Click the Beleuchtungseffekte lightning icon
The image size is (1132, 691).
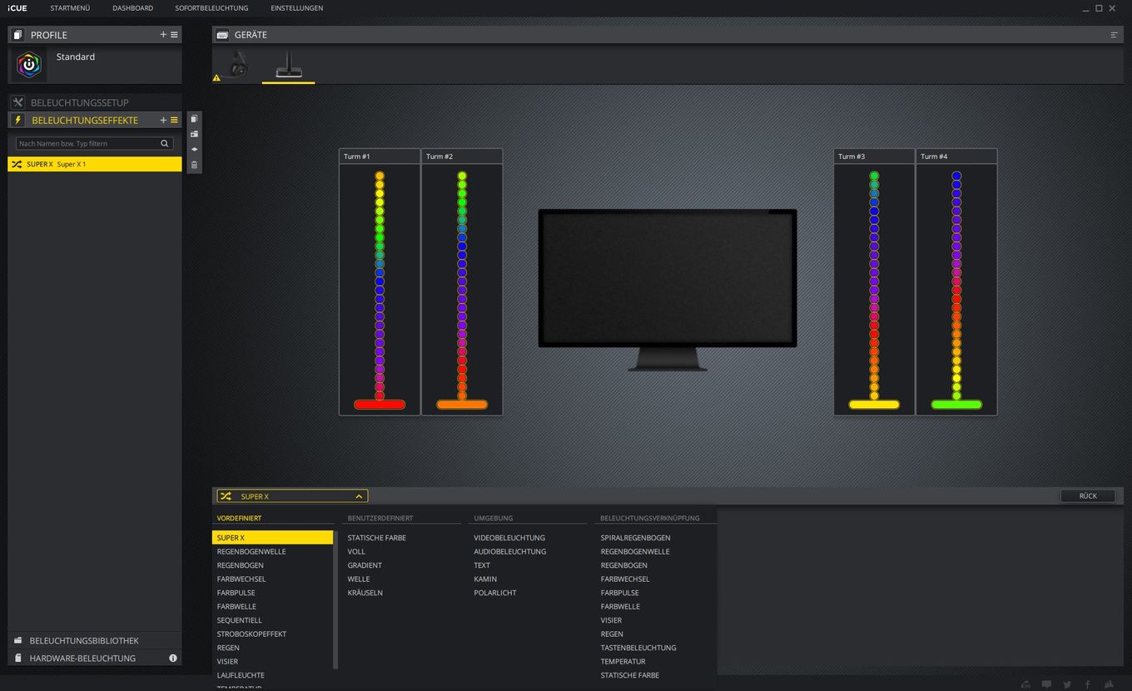coord(18,120)
